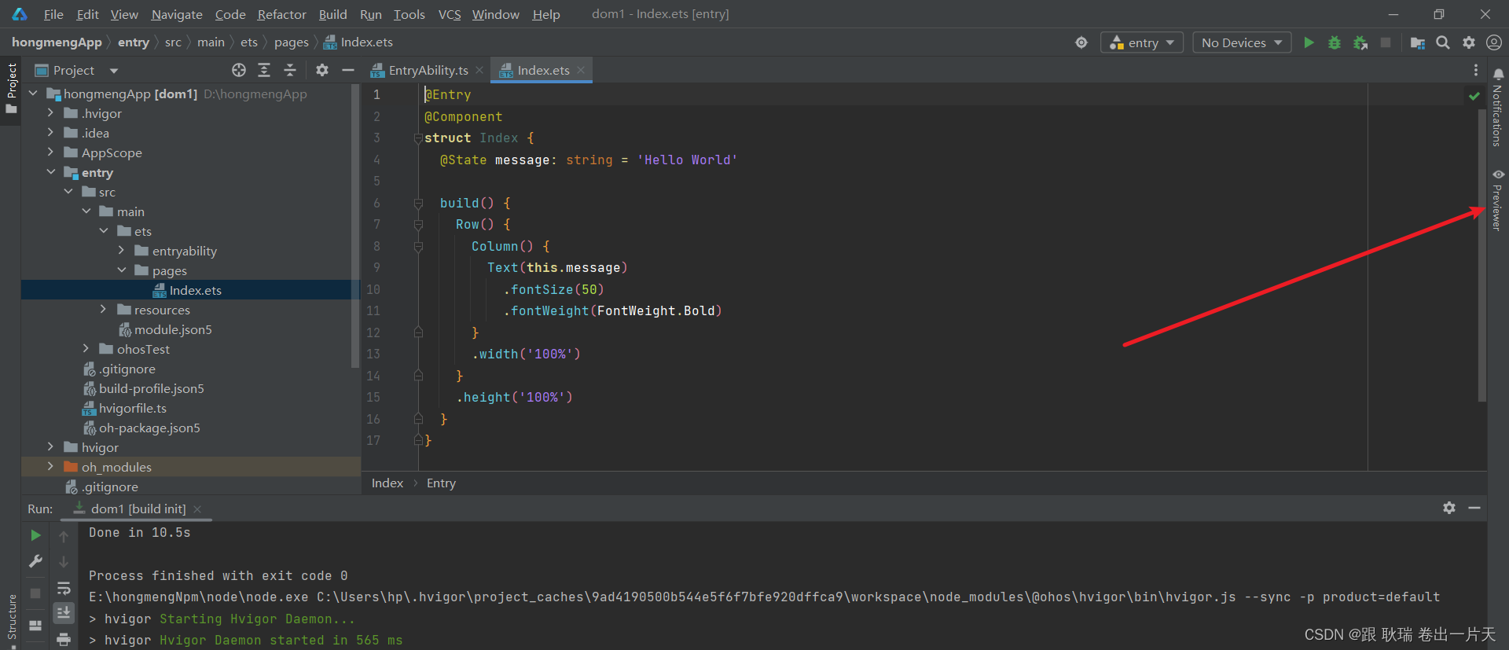Collapse the pages folder
Screen dimensions: 1509x650
[122, 270]
